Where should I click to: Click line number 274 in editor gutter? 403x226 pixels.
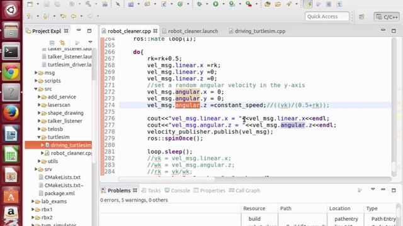pyautogui.click(x=110, y=105)
